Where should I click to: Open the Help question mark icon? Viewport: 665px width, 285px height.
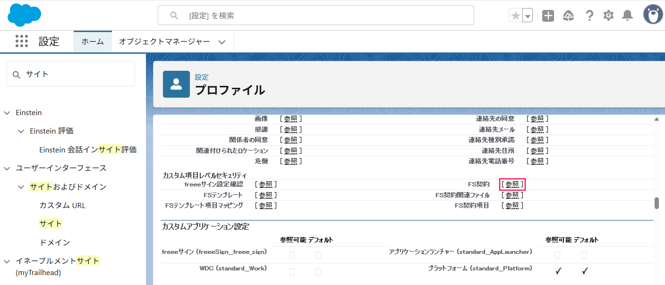point(589,16)
